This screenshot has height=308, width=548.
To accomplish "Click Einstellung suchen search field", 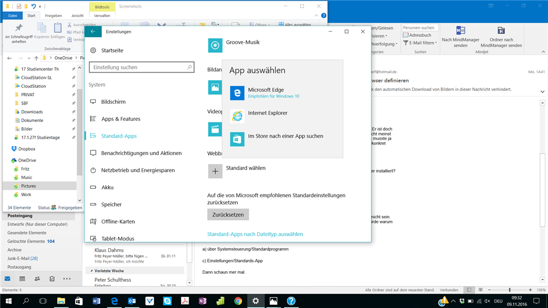I will point(141,67).
